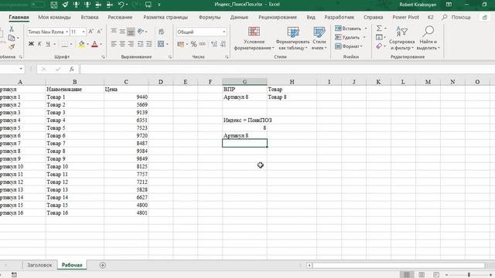
Task: Toggle italic (К) formatting
Action: (x=39, y=44)
